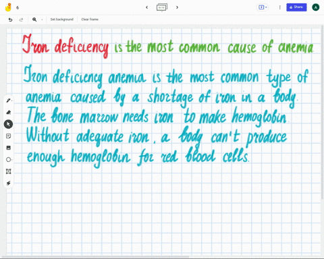This screenshot has width=324, height=259.
Task: Redo the last undone action
Action: coord(21,20)
